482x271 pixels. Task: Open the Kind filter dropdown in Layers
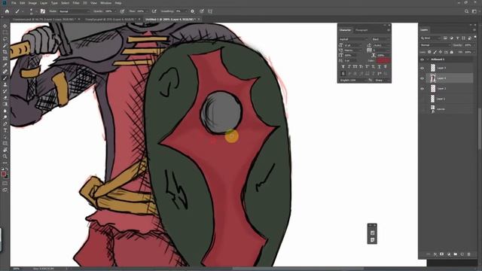(x=431, y=38)
